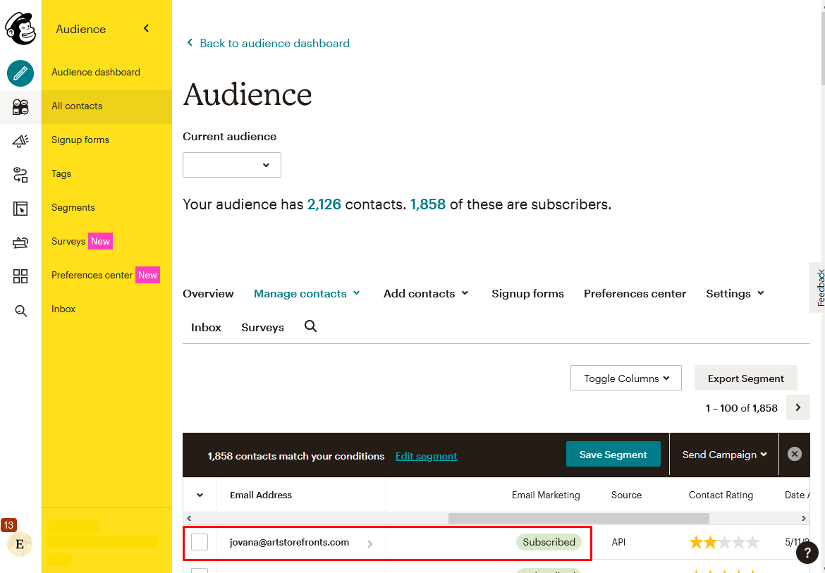The image size is (825, 573).
Task: Open the Current audience dropdown
Action: [x=231, y=164]
